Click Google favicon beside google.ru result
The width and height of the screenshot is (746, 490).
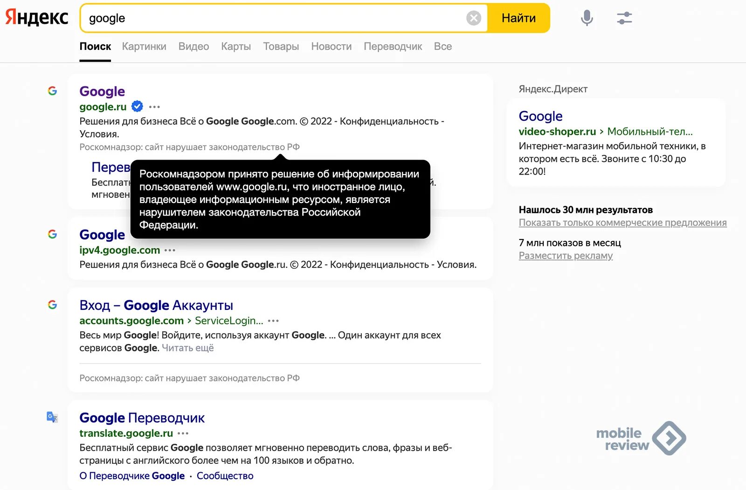click(x=53, y=91)
